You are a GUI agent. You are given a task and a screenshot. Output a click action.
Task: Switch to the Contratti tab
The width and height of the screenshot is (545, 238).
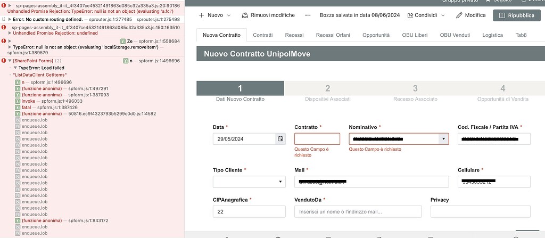click(263, 35)
